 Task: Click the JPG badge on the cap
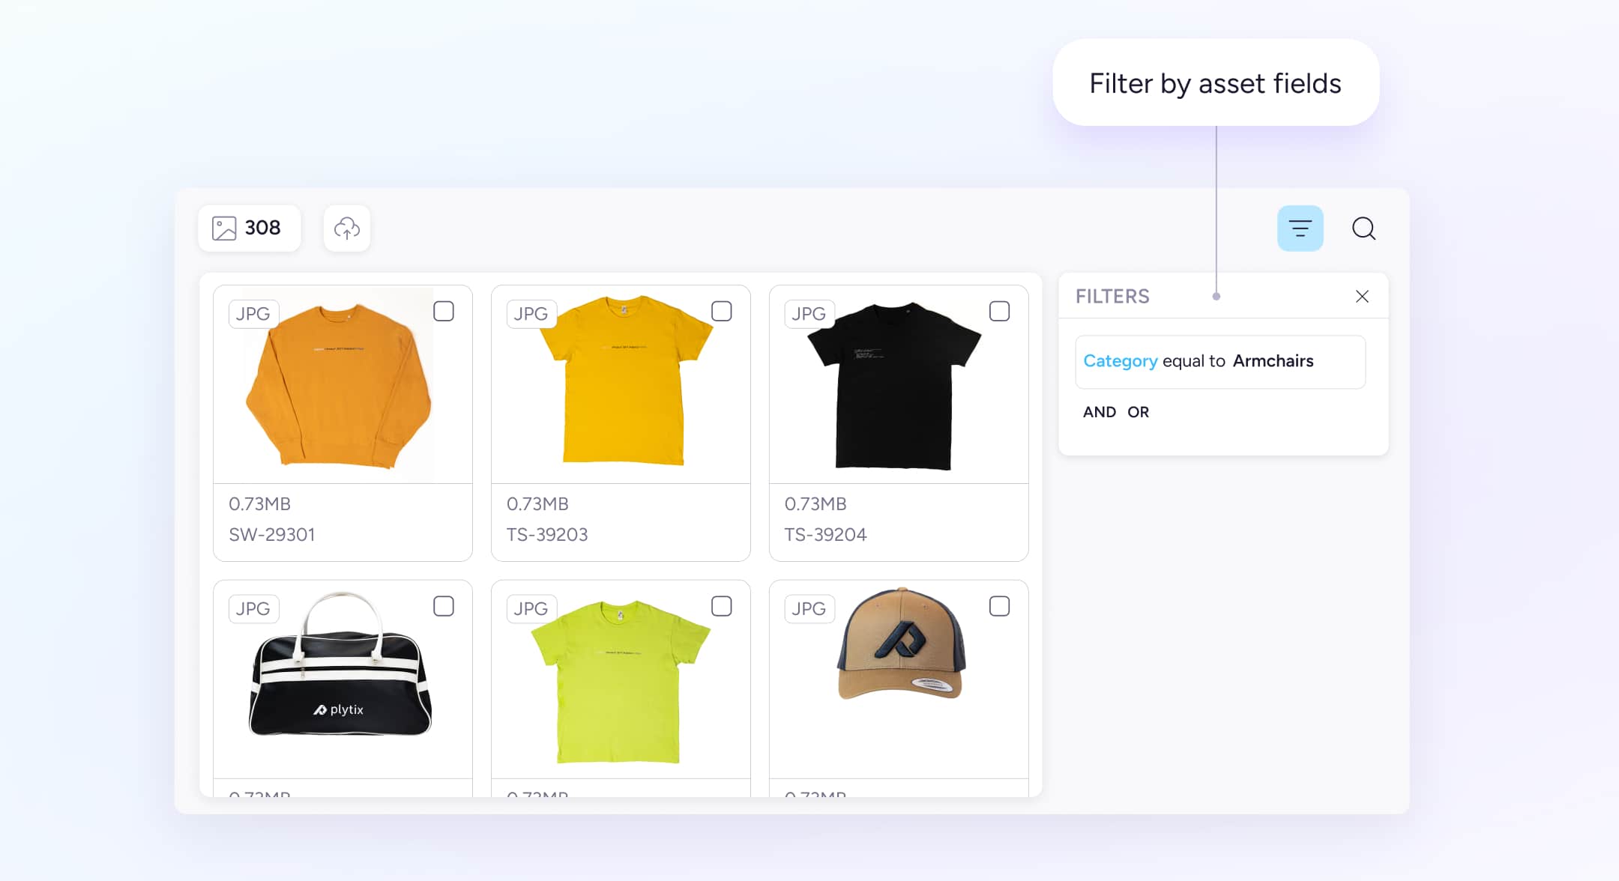[809, 609]
